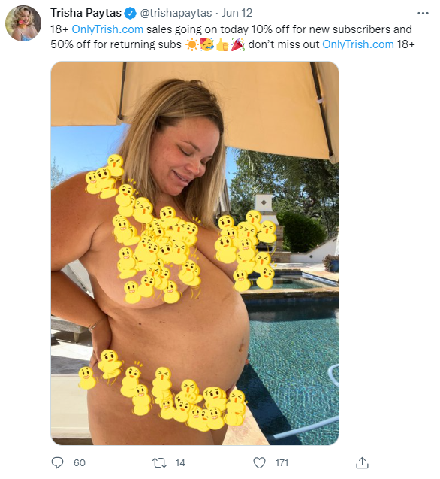Click the reply speech bubble icon
This screenshot has width=440, height=479.
(x=57, y=462)
